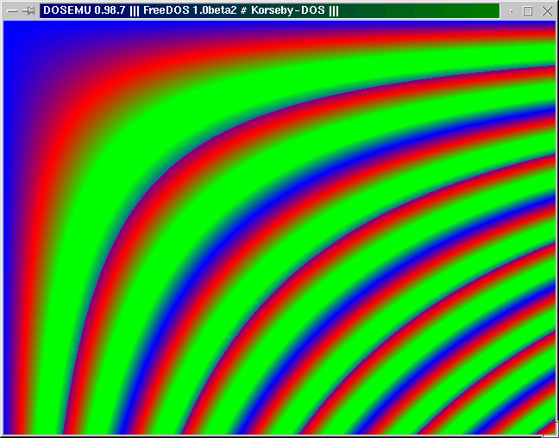The height and width of the screenshot is (438, 559).
Task: Minimize the DOSEMU window with the dot button
Action: tap(512, 11)
